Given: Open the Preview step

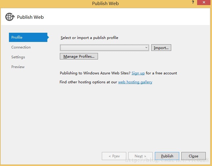Looking at the screenshot, I should [18, 67].
